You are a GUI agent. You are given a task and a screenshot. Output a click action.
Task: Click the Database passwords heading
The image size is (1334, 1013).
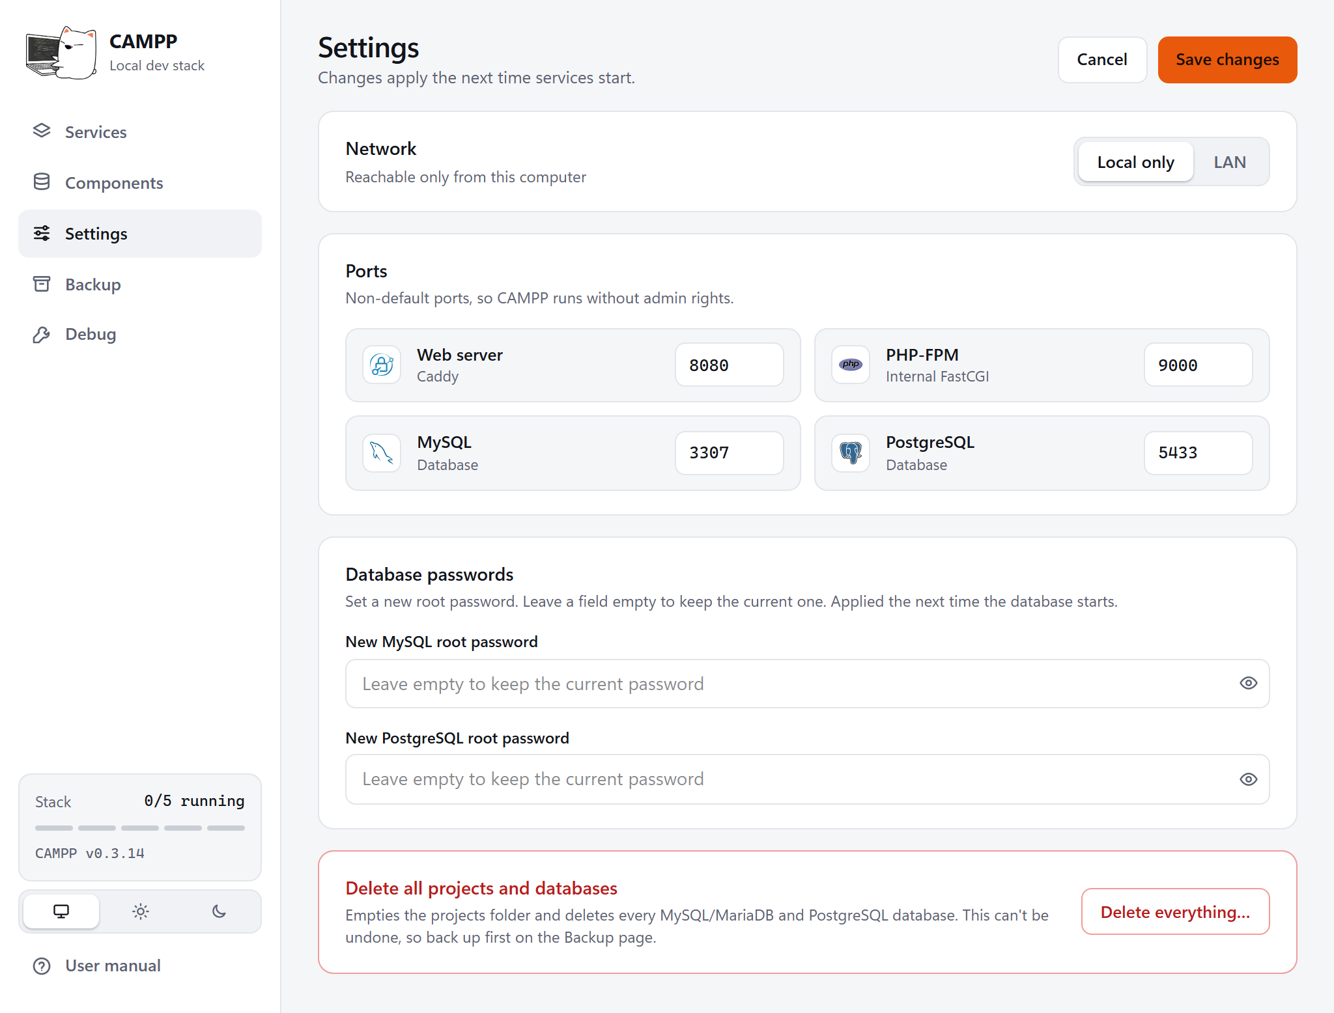click(x=429, y=574)
